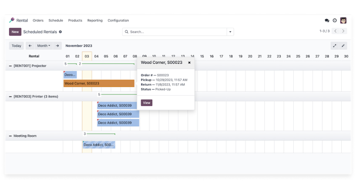Open the Products menu
The height and width of the screenshot is (193, 356).
pos(75,21)
